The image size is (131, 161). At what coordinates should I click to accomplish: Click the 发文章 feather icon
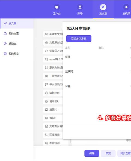click(x=103, y=7)
